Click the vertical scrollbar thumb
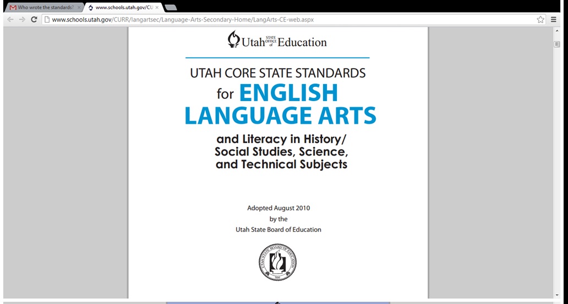The image size is (568, 304). pyautogui.click(x=557, y=44)
